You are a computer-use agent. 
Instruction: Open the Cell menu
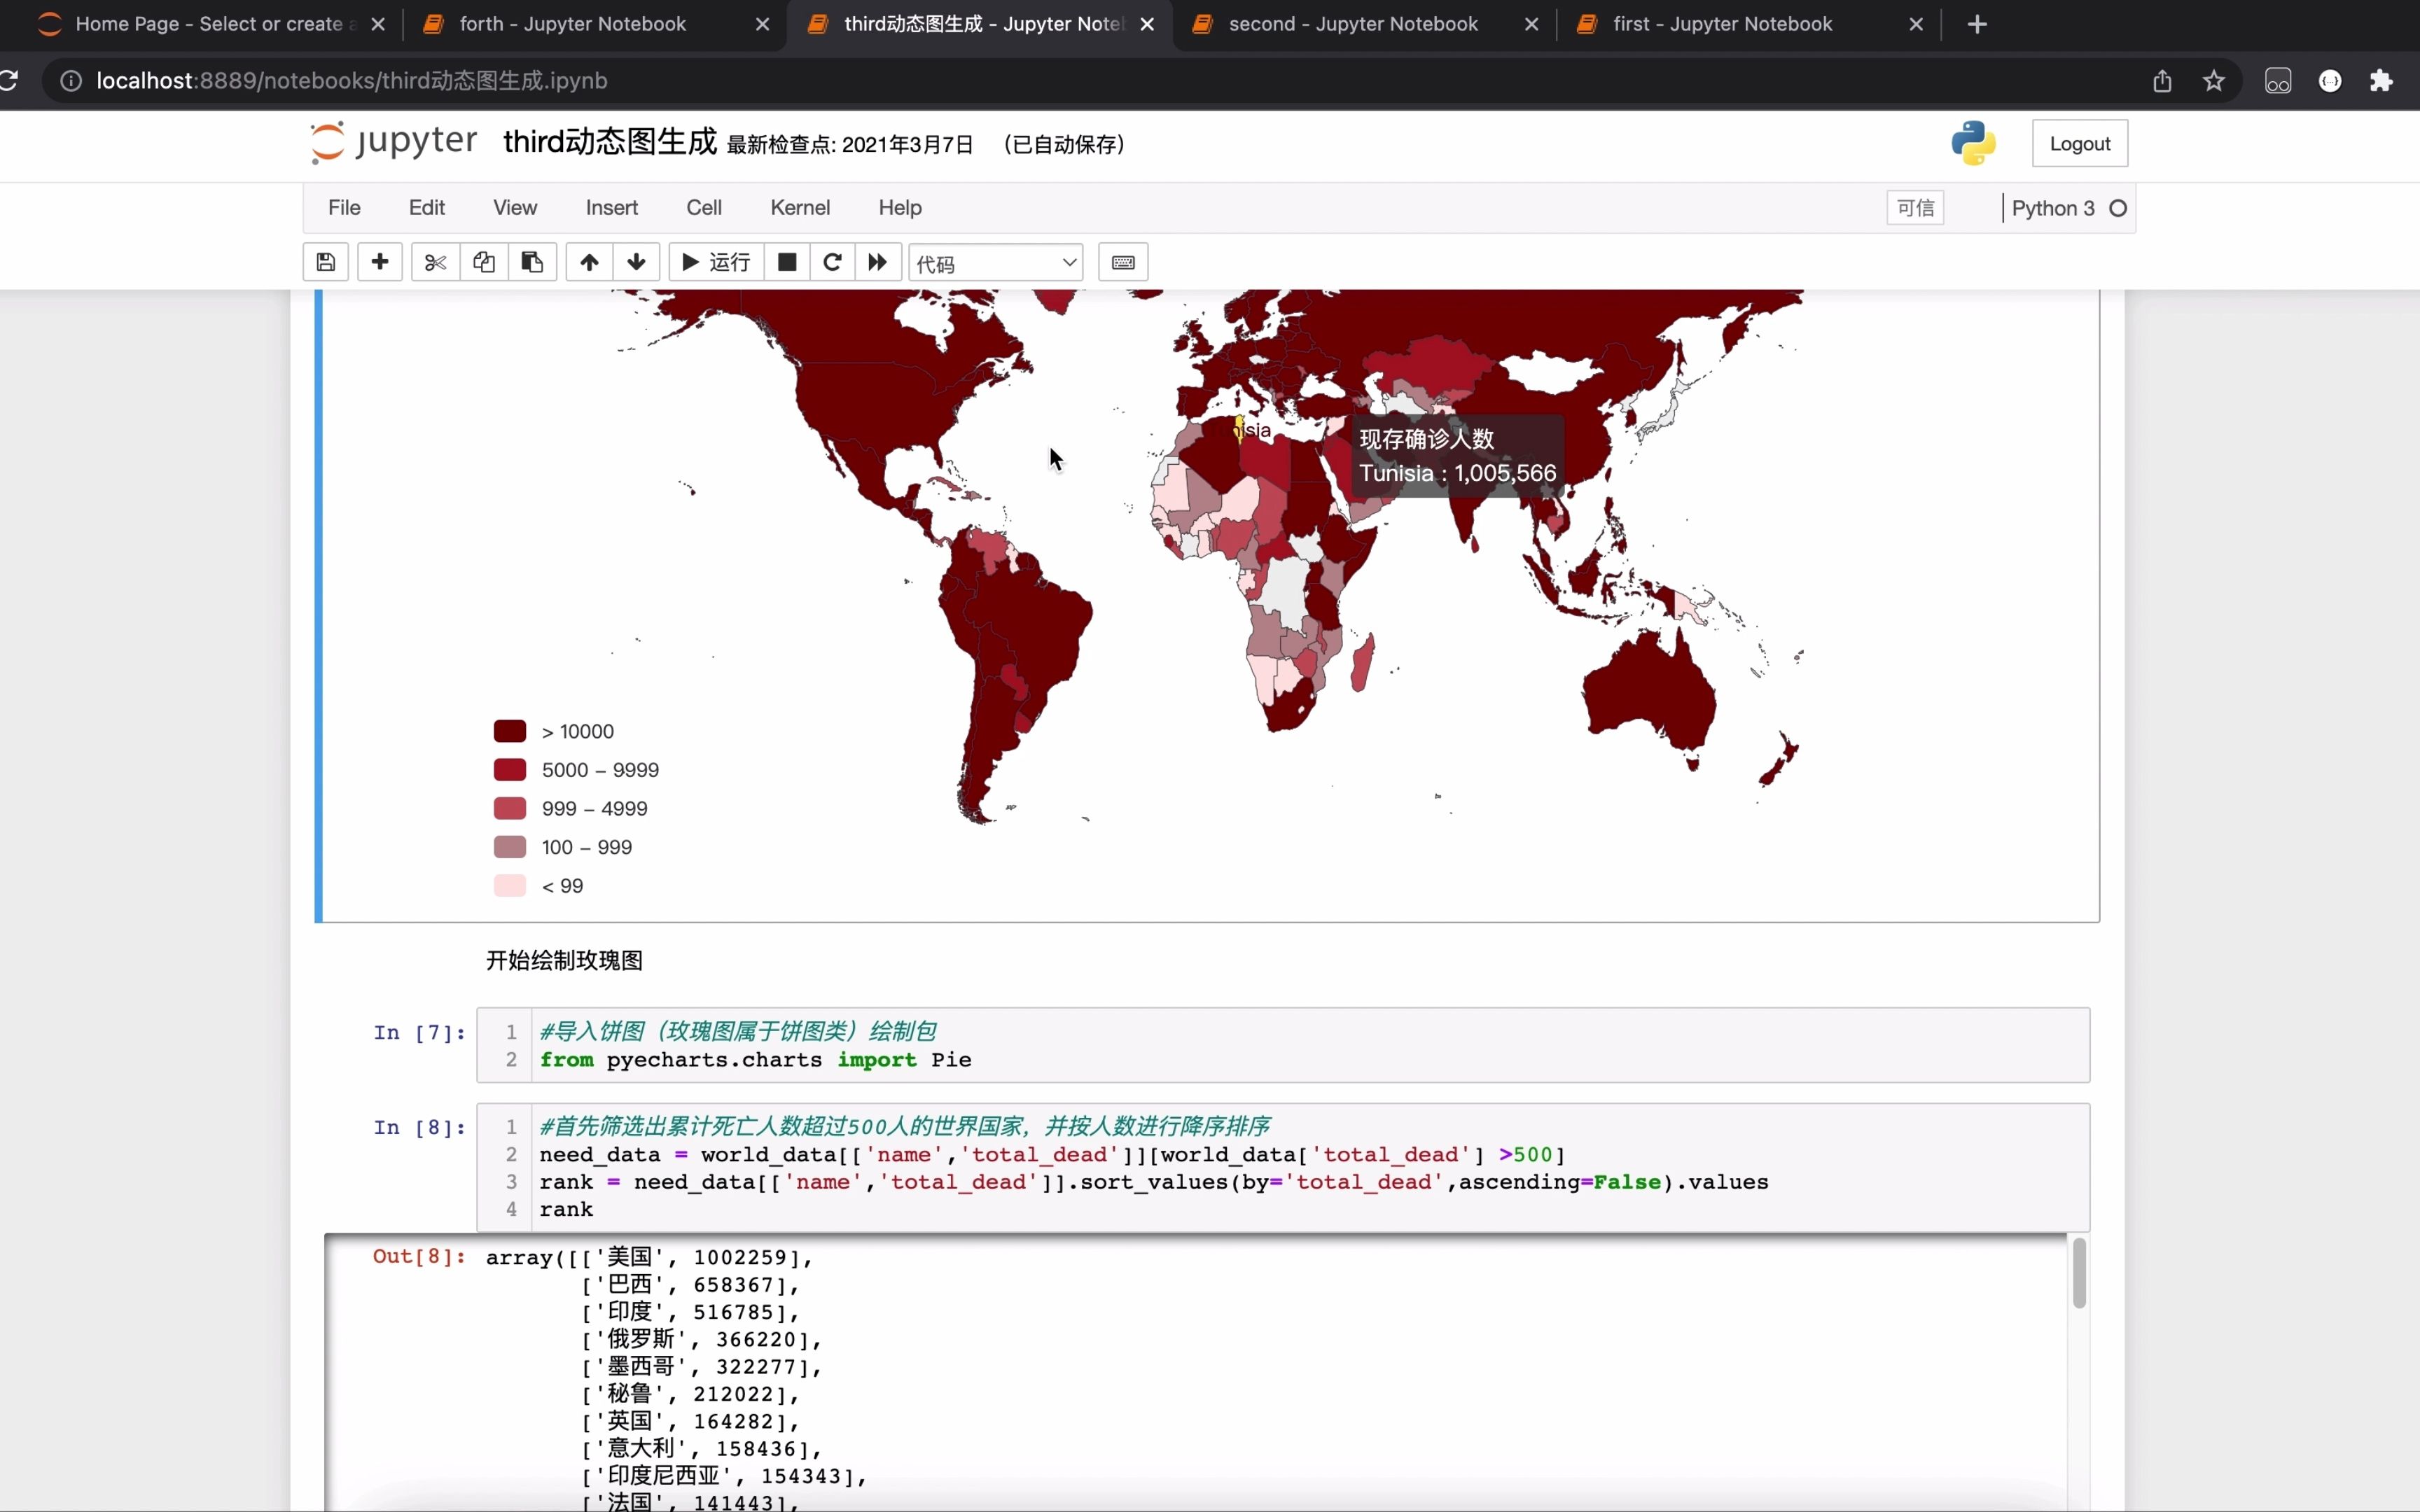(704, 207)
